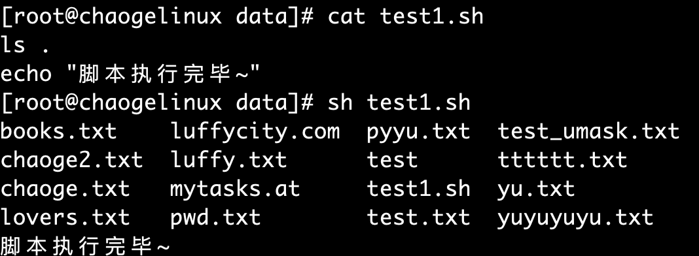Viewport: 699px width, 256px height.
Task: Select test1.sh in the ls output
Action: 419,189
